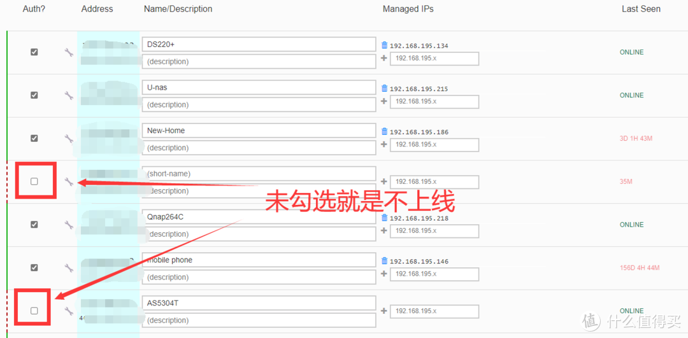This screenshot has height=338, width=688.
Task: Delete managed IP 192.168.195.215 via trash icon
Action: click(x=385, y=88)
